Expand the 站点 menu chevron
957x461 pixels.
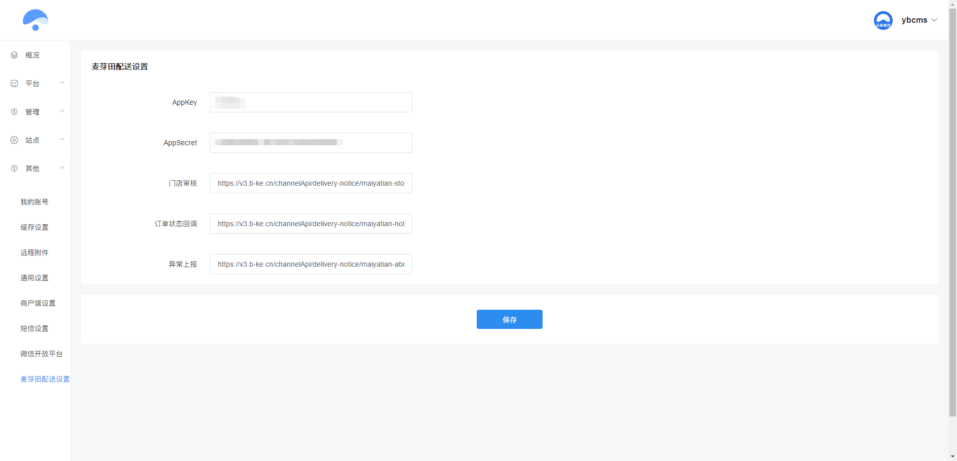62,139
